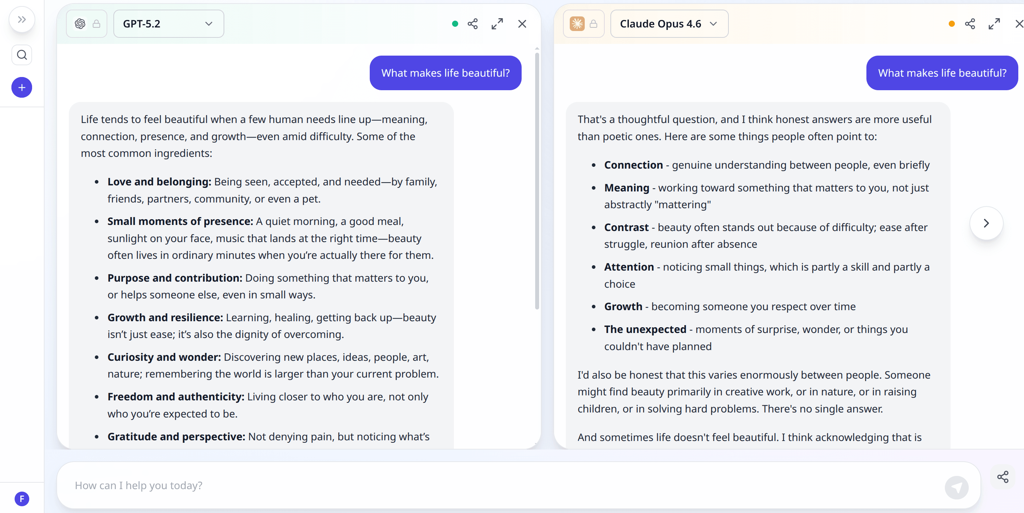Open the search icon in sidebar
1024x513 pixels.
pos(22,55)
